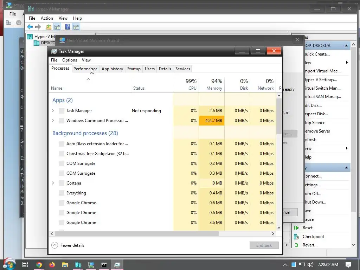This screenshot has height=270, width=360.
Task: Open the View submenu arrow in Actions
Action: pyautogui.click(x=347, y=148)
